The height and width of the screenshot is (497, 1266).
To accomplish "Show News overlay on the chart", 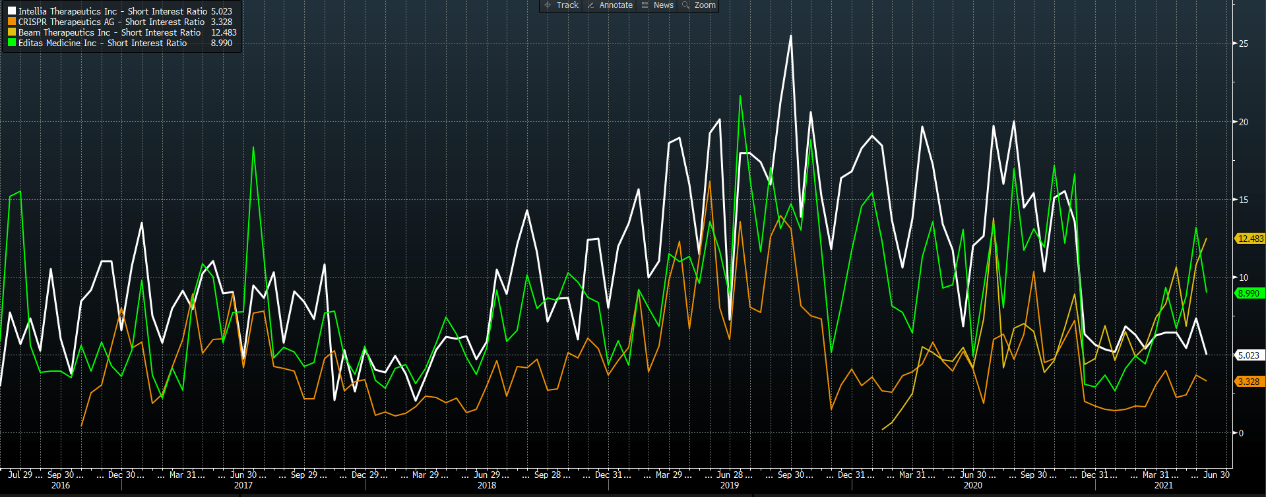I will (657, 5).
